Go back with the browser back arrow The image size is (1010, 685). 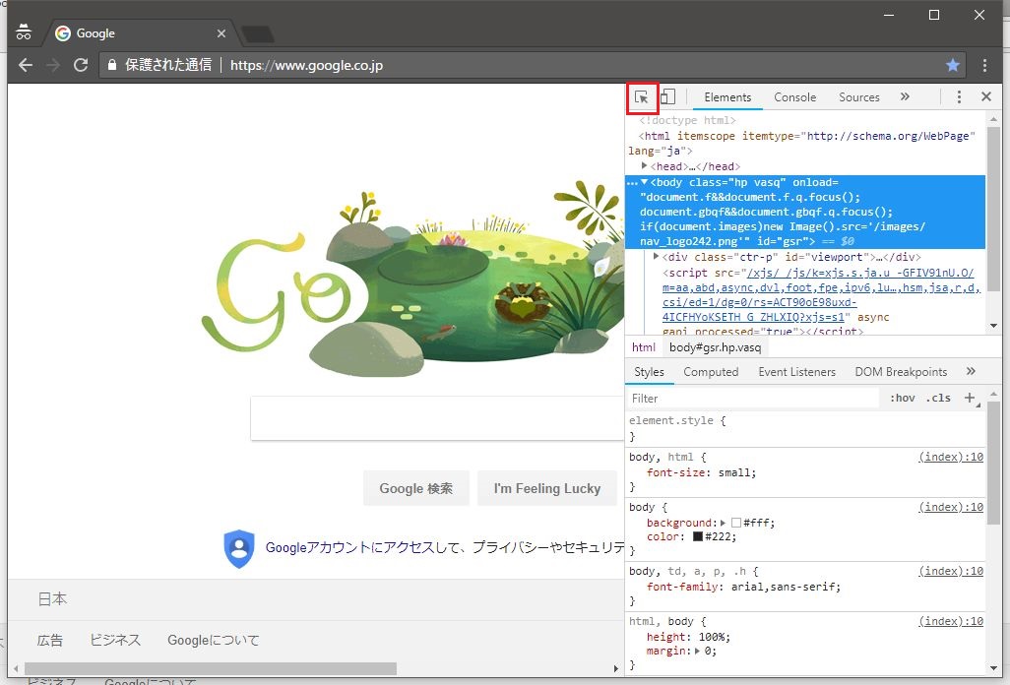point(26,65)
